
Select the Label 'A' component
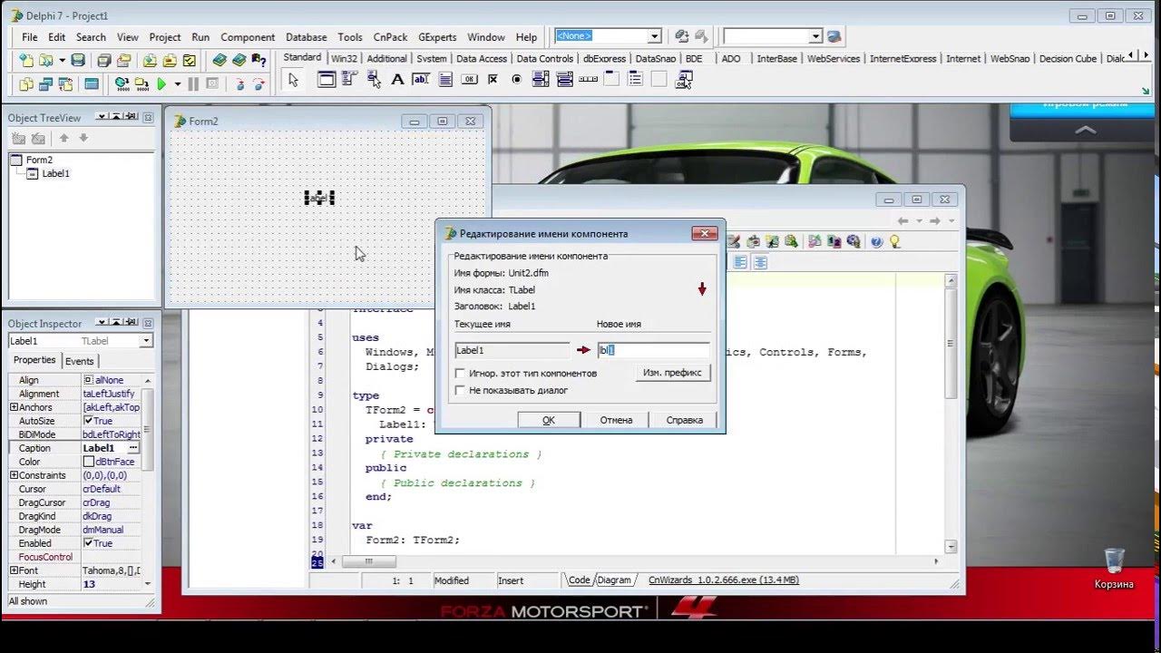point(397,80)
